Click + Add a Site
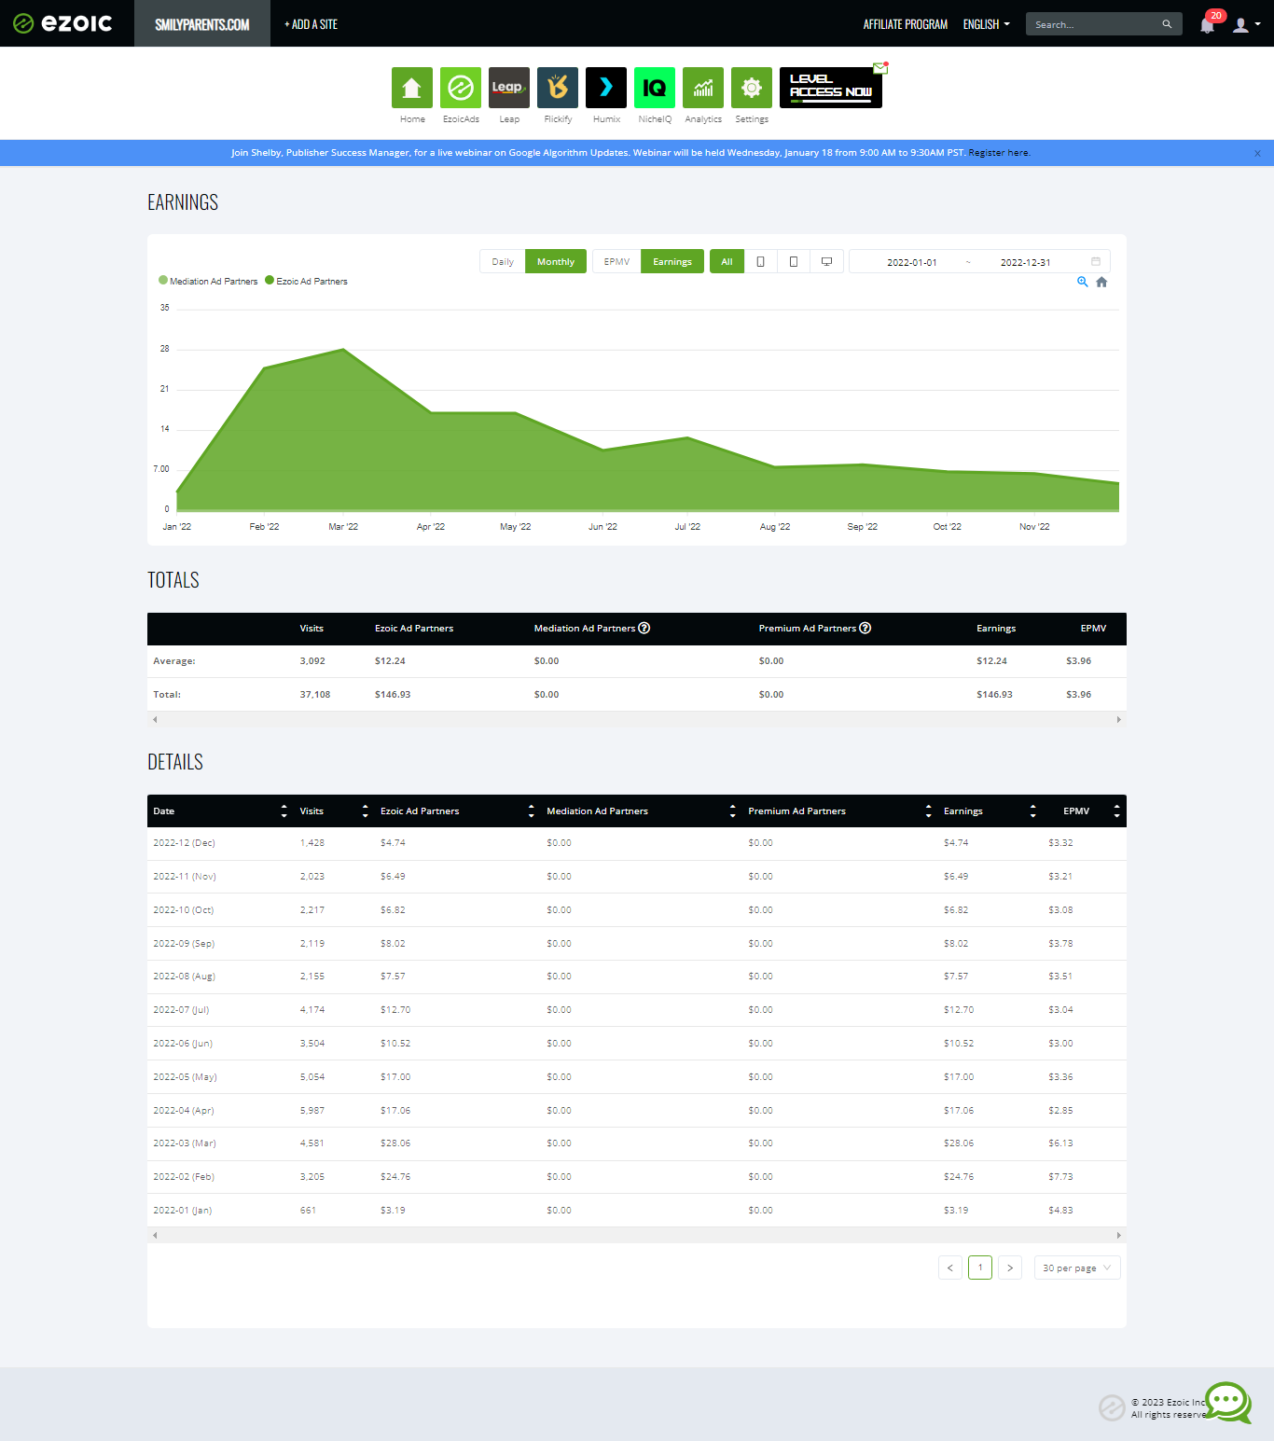 click(x=311, y=24)
